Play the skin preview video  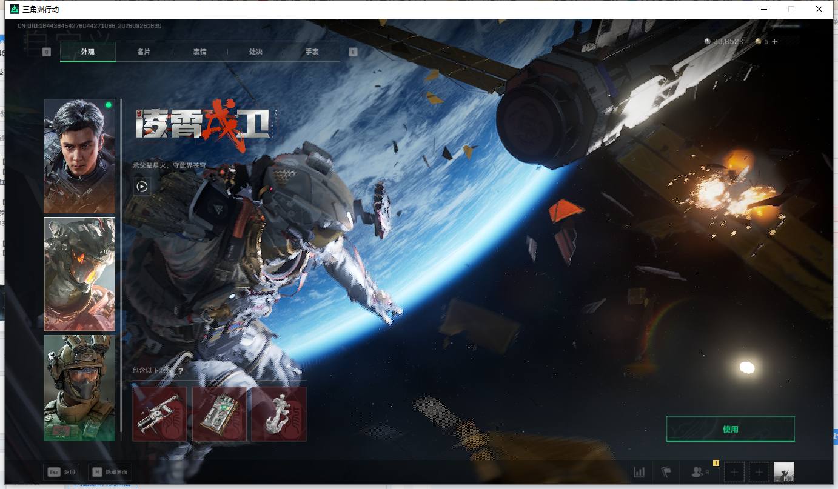click(x=142, y=187)
